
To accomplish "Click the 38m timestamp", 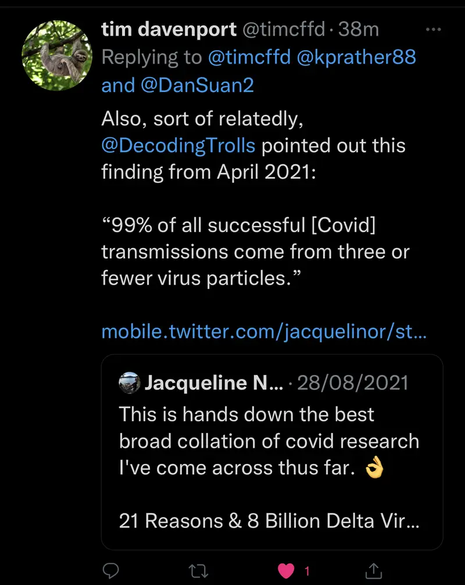I will click(359, 30).
